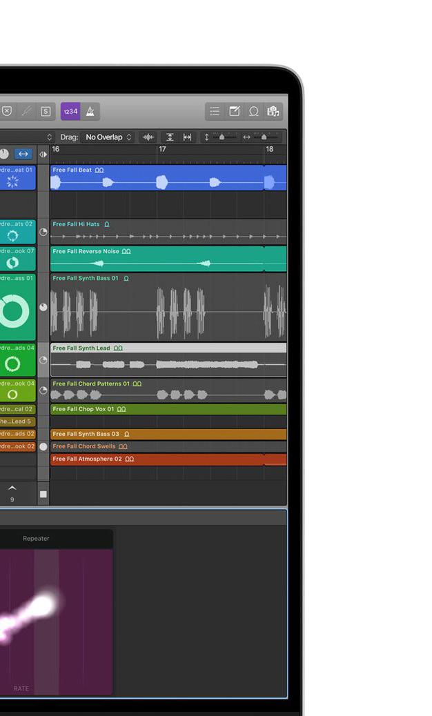
Task: Trigger the green 'ads 04' cell
Action: pos(17,360)
